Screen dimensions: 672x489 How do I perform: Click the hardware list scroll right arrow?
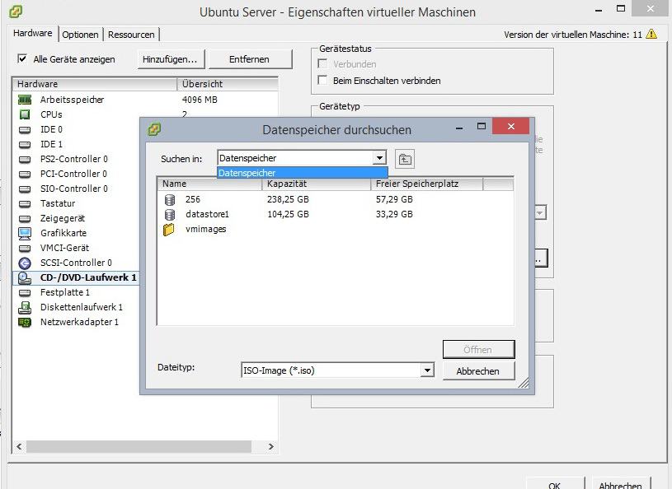270,447
